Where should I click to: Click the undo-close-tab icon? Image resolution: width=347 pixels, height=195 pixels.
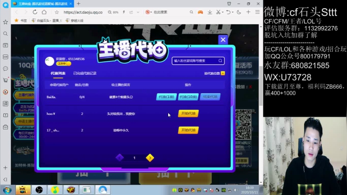click(x=228, y=12)
